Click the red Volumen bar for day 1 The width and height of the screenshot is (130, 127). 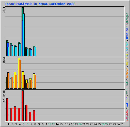pyautogui.click(x=7, y=109)
